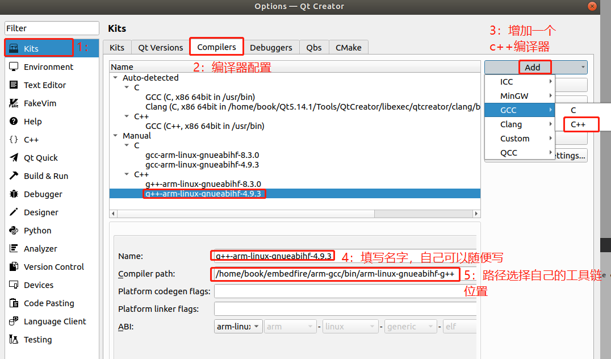Image resolution: width=611 pixels, height=359 pixels.
Task: Open the C++ settings category
Action: pos(52,140)
